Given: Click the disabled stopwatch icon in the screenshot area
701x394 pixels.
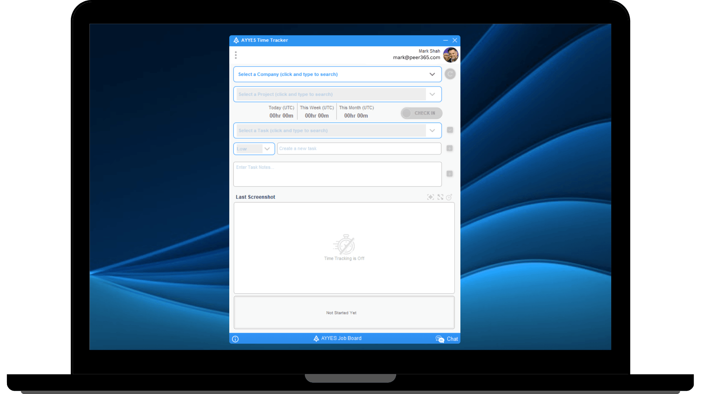Looking at the screenshot, I should tap(344, 244).
